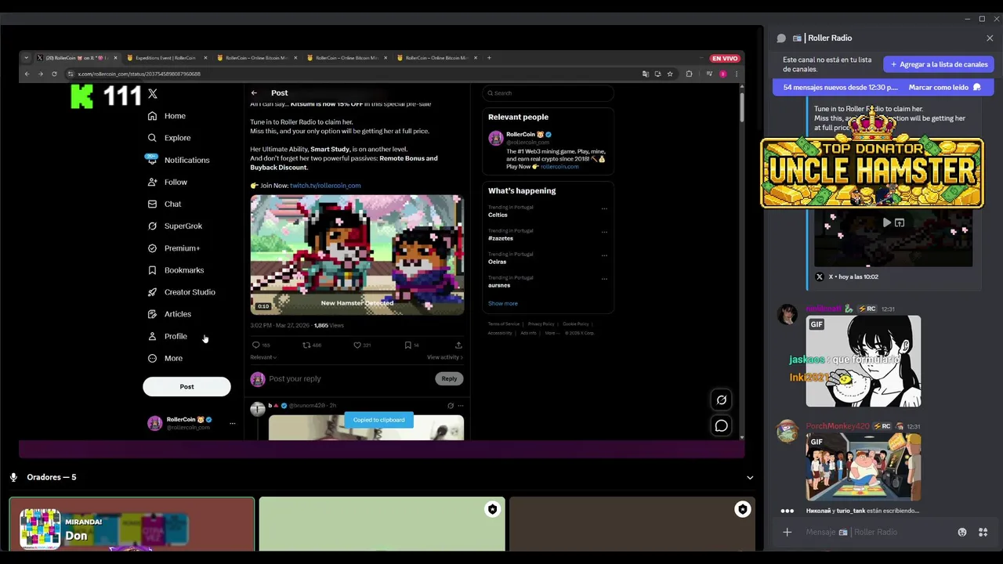Click the New Hamster Detected video thumbnail

click(357, 255)
